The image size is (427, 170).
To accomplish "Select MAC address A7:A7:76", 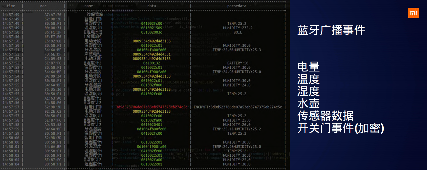I will [x=53, y=15].
